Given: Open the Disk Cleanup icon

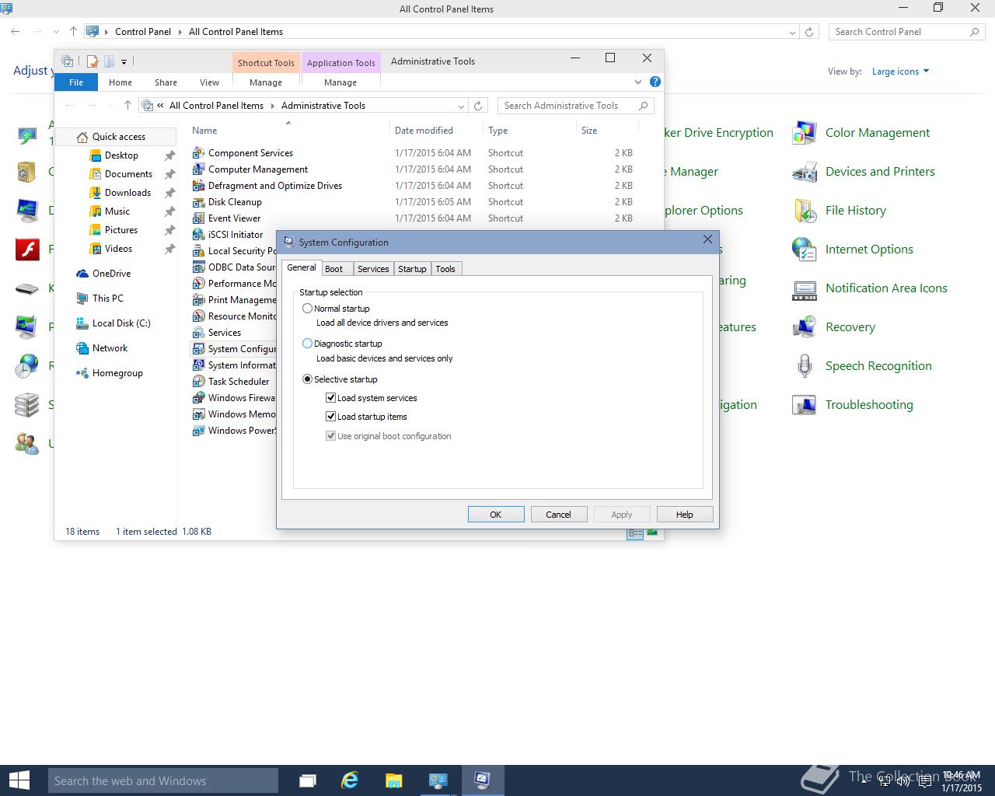Looking at the screenshot, I should 198,202.
